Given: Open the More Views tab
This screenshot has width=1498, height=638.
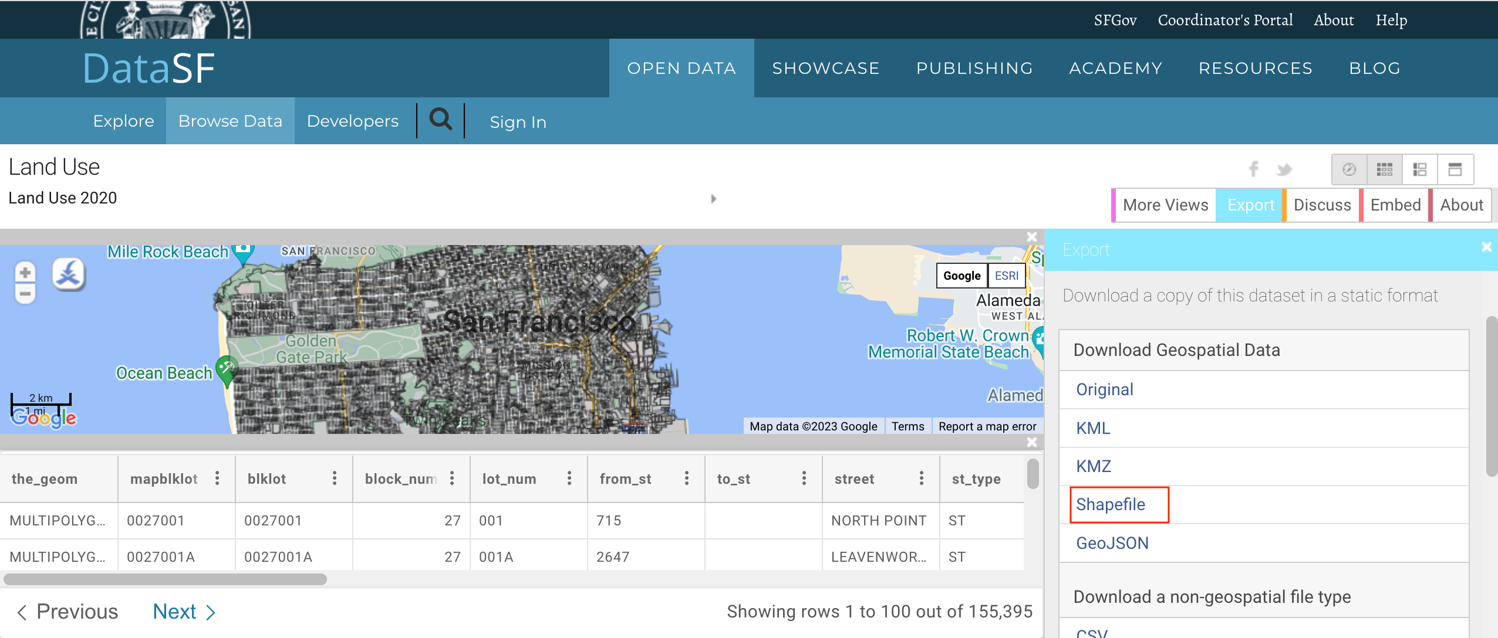Looking at the screenshot, I should (x=1165, y=205).
